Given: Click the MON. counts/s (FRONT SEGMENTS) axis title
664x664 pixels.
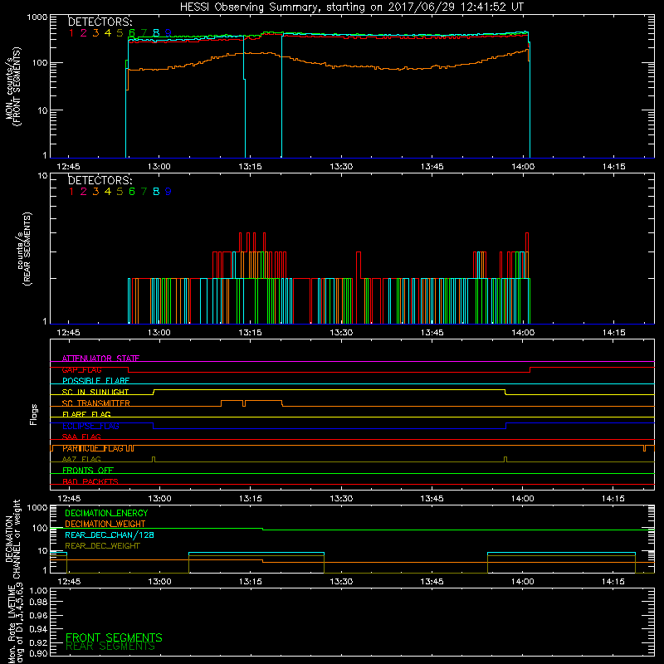Looking at the screenshot, I should click(12, 86).
